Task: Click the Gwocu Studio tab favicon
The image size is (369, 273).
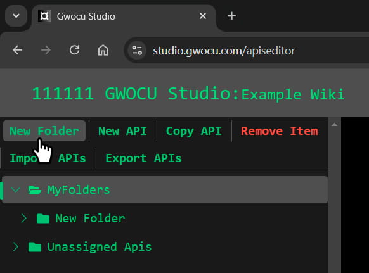Action: click(44, 16)
